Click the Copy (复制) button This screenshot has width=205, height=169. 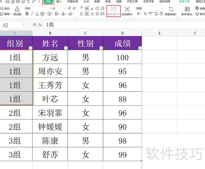(5, 14)
